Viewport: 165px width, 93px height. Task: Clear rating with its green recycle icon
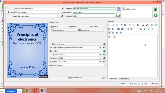coord(104,44)
